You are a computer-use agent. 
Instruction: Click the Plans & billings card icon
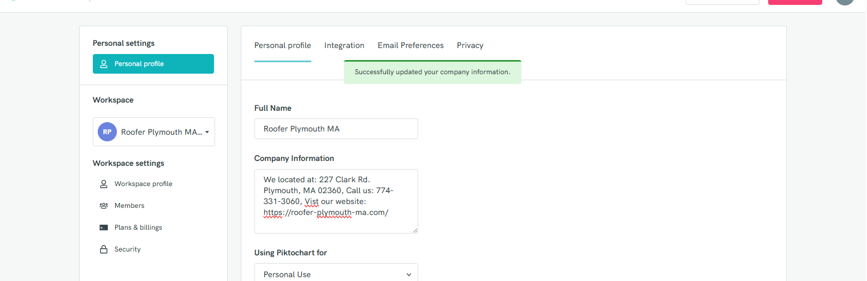pyautogui.click(x=104, y=228)
